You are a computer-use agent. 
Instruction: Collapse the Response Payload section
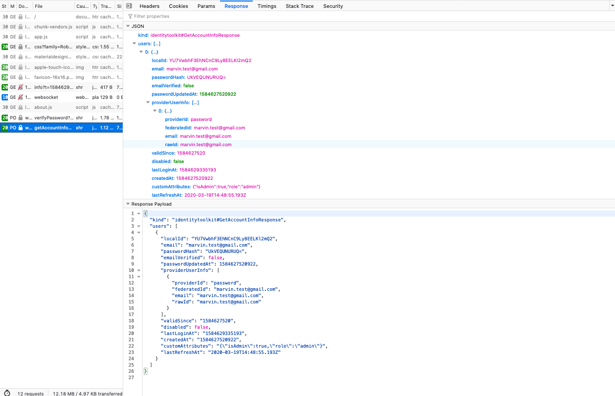[x=127, y=204]
